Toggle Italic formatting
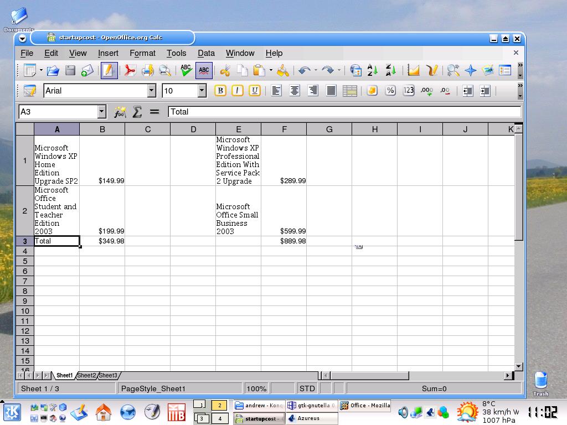 (x=238, y=91)
